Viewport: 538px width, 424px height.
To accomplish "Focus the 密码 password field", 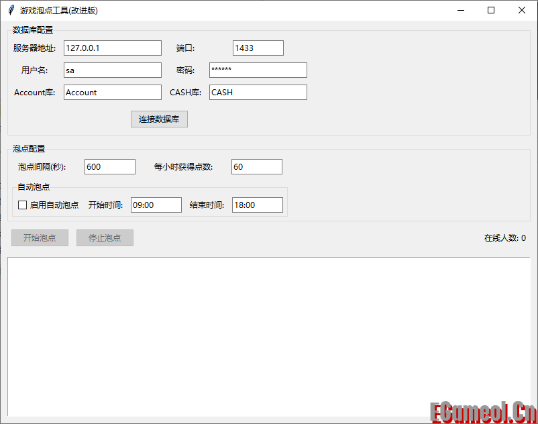I will [x=258, y=70].
